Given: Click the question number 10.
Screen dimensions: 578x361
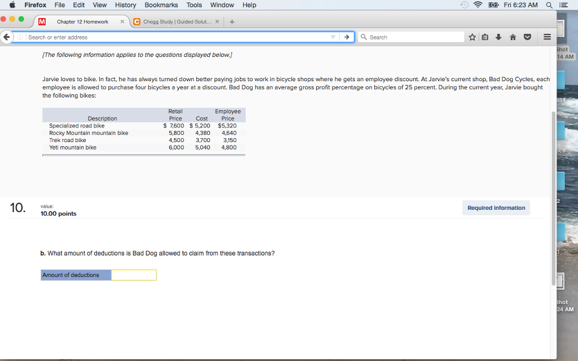Looking at the screenshot, I should click(x=17, y=208).
